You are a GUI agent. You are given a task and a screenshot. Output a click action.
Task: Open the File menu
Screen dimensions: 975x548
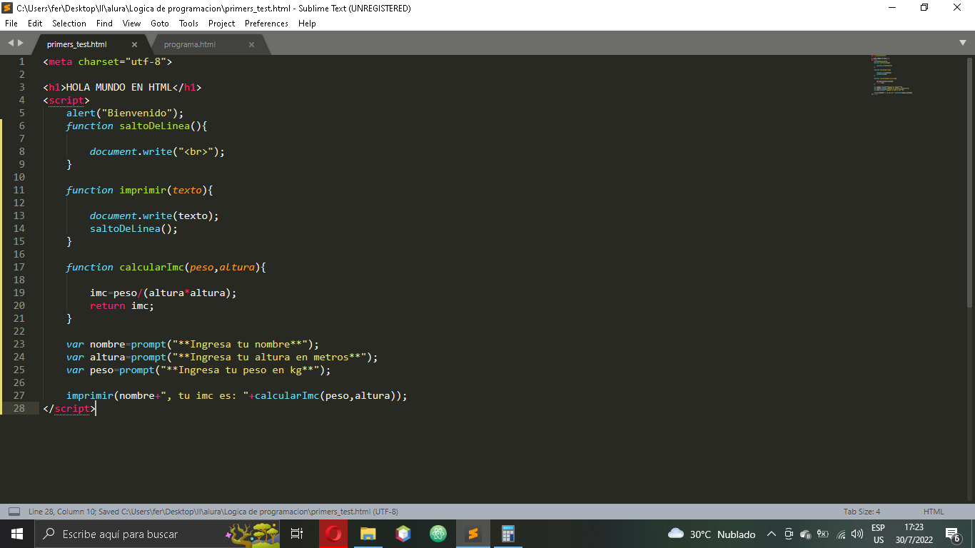(x=11, y=24)
